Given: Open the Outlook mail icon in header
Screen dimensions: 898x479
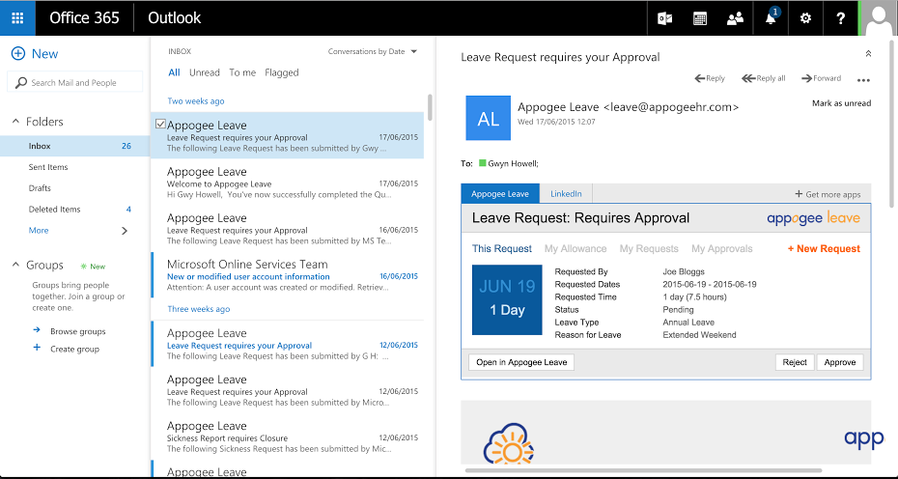Looking at the screenshot, I should pyautogui.click(x=664, y=18).
